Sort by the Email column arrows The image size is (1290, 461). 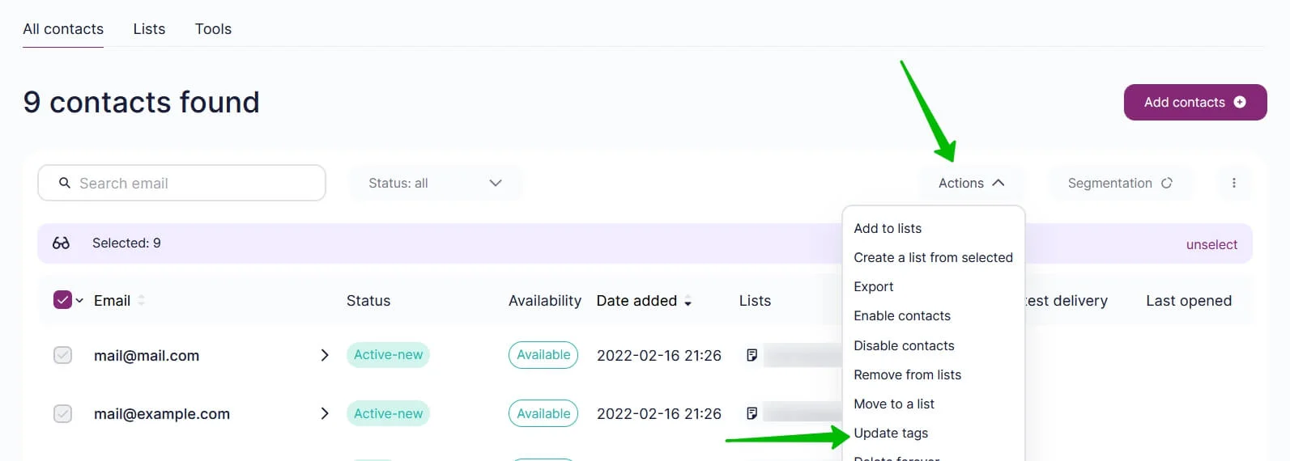pos(141,300)
